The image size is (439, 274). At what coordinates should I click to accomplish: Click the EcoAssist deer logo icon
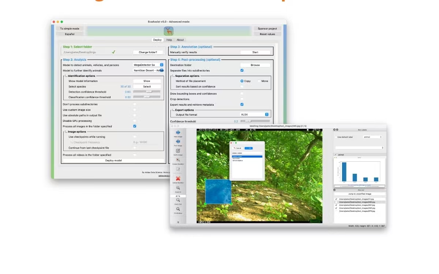(169, 31)
